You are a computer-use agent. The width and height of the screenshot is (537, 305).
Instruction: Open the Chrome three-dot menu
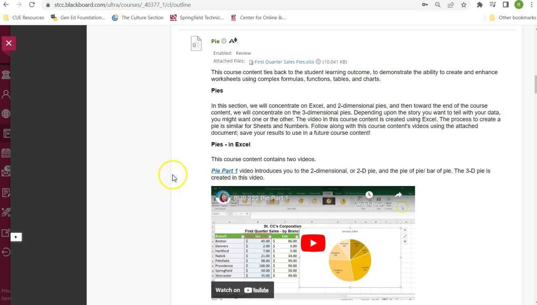(x=532, y=4)
